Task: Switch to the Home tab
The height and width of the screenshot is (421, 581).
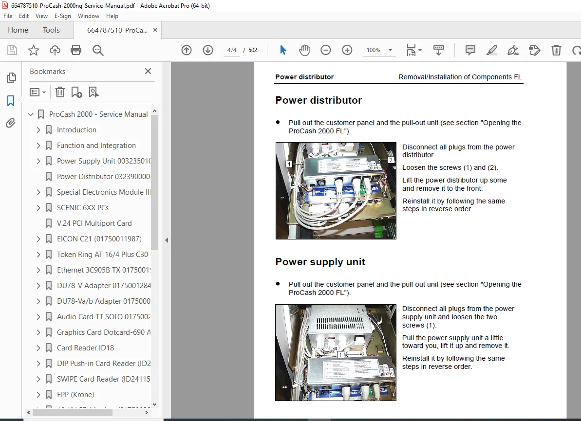Action: pyautogui.click(x=18, y=30)
